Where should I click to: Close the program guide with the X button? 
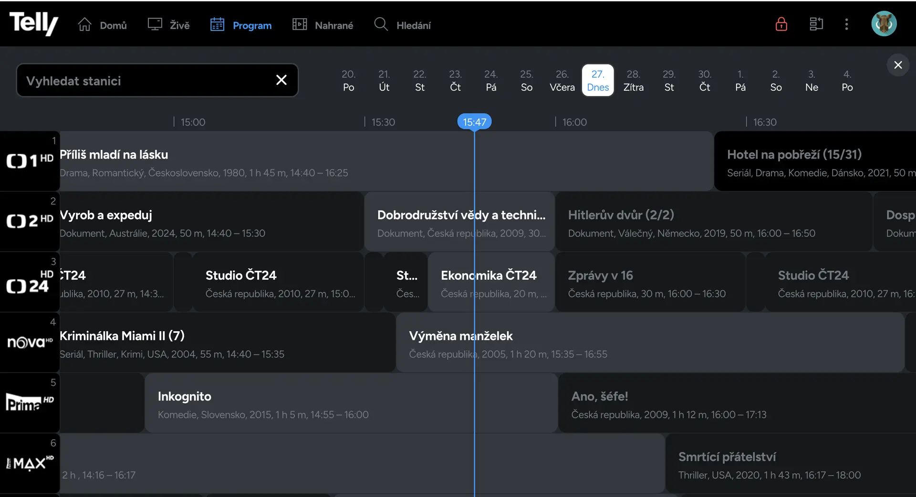tap(898, 65)
